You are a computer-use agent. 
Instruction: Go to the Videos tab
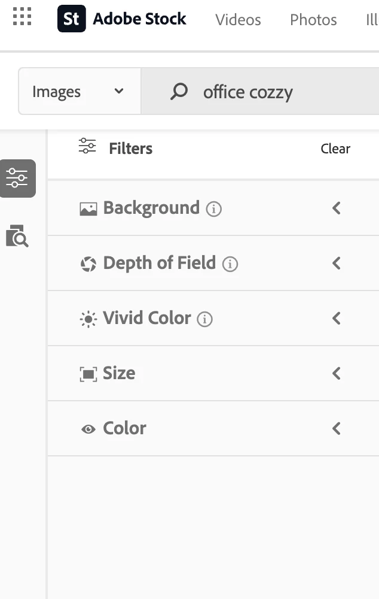coord(238,20)
